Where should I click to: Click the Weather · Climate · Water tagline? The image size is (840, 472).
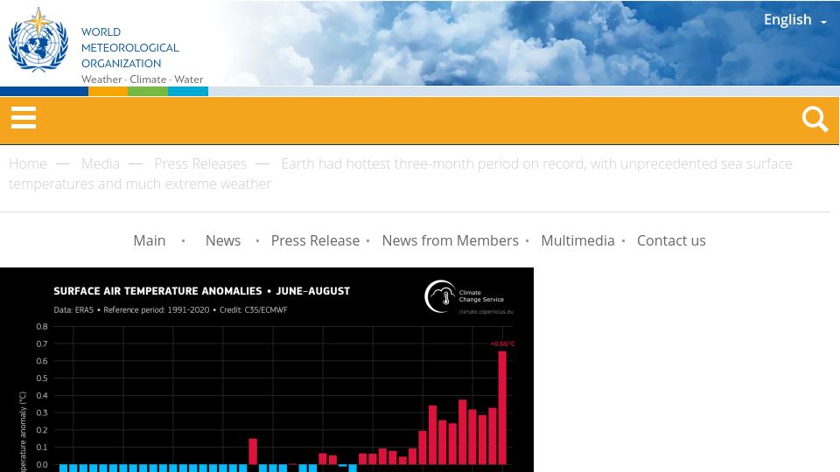142,80
